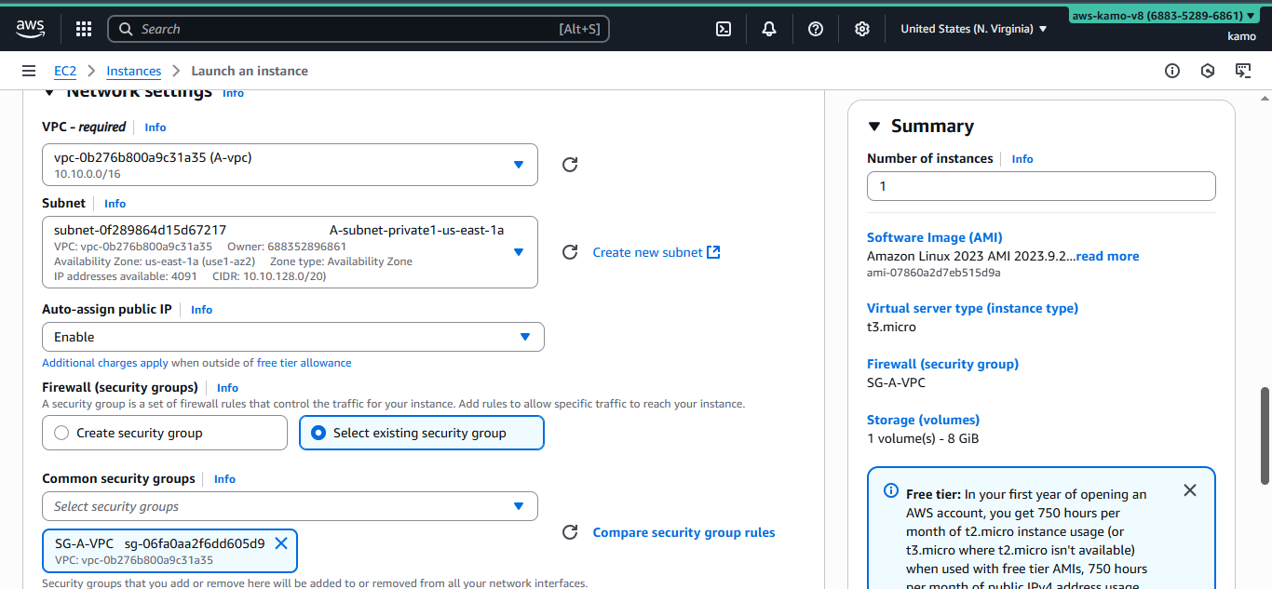Open Compare security group rules
The image size is (1272, 589).
(683, 532)
